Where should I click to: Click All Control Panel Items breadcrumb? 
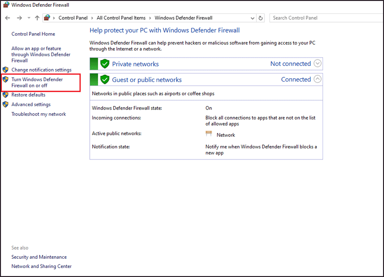[121, 18]
